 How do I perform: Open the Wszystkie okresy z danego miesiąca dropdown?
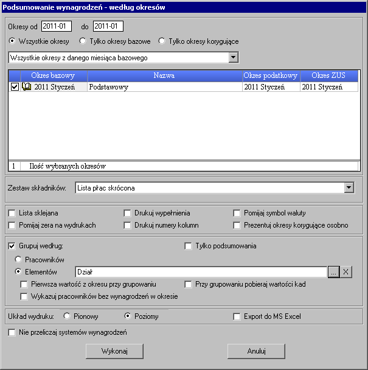pyautogui.click(x=233, y=57)
